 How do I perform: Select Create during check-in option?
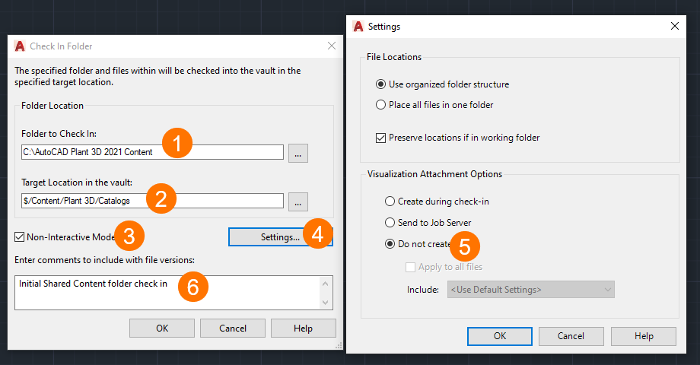click(x=390, y=202)
